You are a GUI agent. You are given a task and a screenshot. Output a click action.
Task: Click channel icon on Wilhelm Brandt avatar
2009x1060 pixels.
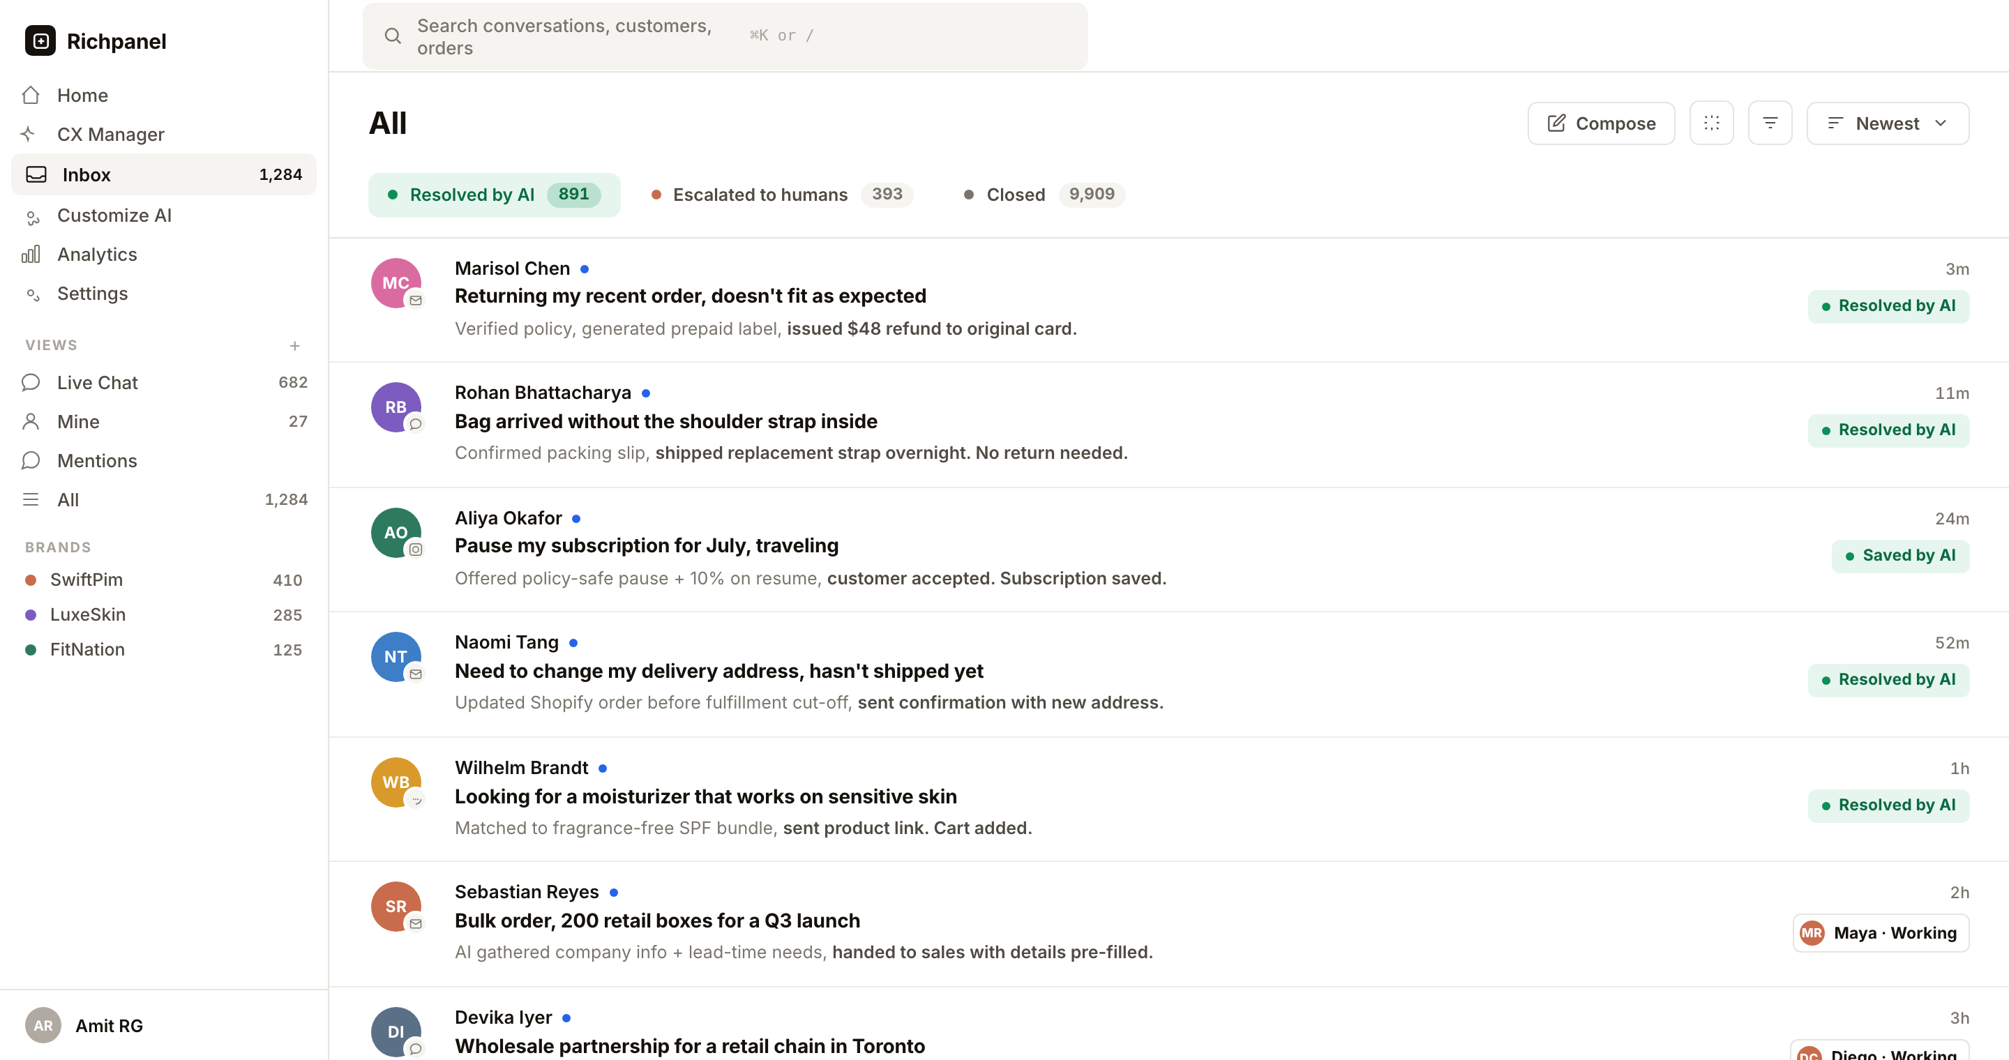click(416, 799)
